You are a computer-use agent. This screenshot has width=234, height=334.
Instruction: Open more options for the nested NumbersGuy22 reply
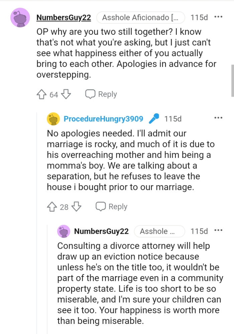(218, 231)
